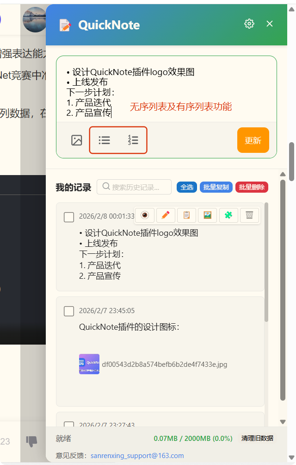Click the records list vertical scrollbar thumb
The height and width of the screenshot is (465, 296).
(x=283, y=290)
